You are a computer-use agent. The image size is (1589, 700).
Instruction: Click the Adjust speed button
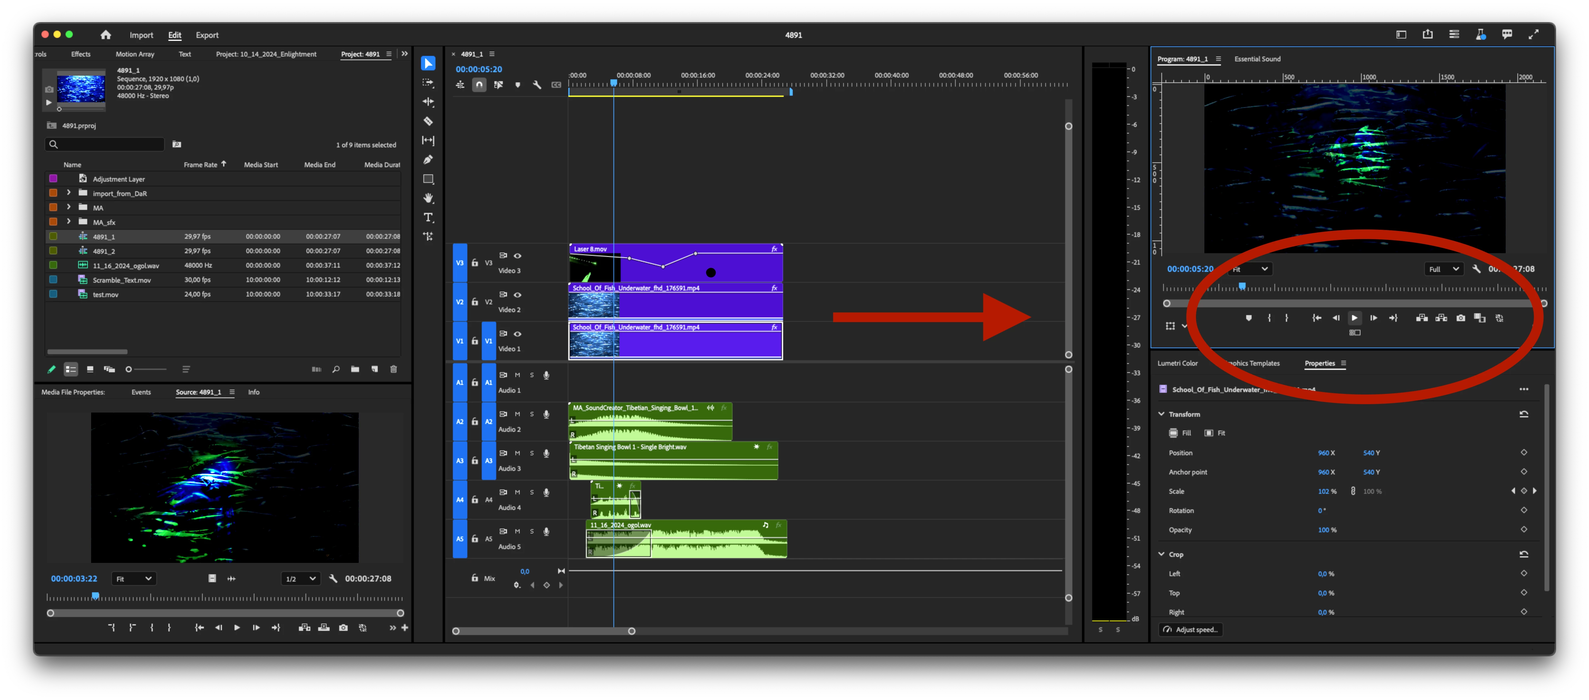[x=1191, y=630]
